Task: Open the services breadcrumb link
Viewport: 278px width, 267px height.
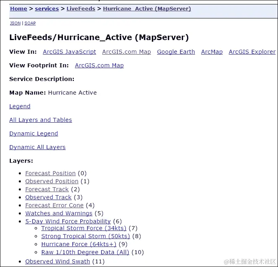Action: pyautogui.click(x=47, y=8)
